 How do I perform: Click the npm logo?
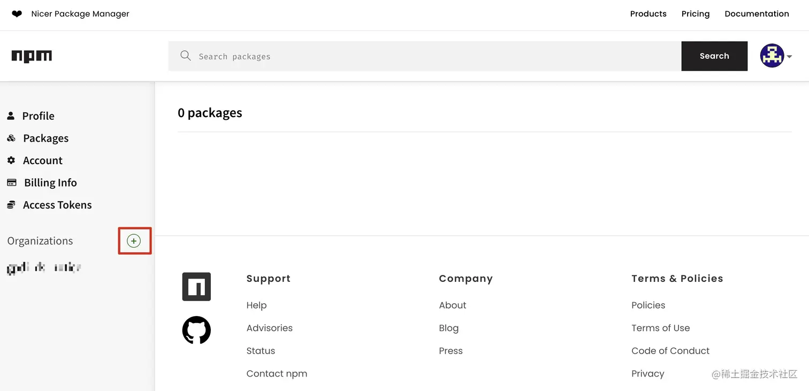32,56
